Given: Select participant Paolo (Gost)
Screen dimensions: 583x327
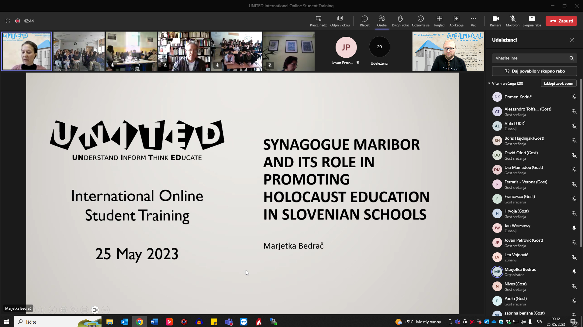Looking at the screenshot, I should pos(533,301).
